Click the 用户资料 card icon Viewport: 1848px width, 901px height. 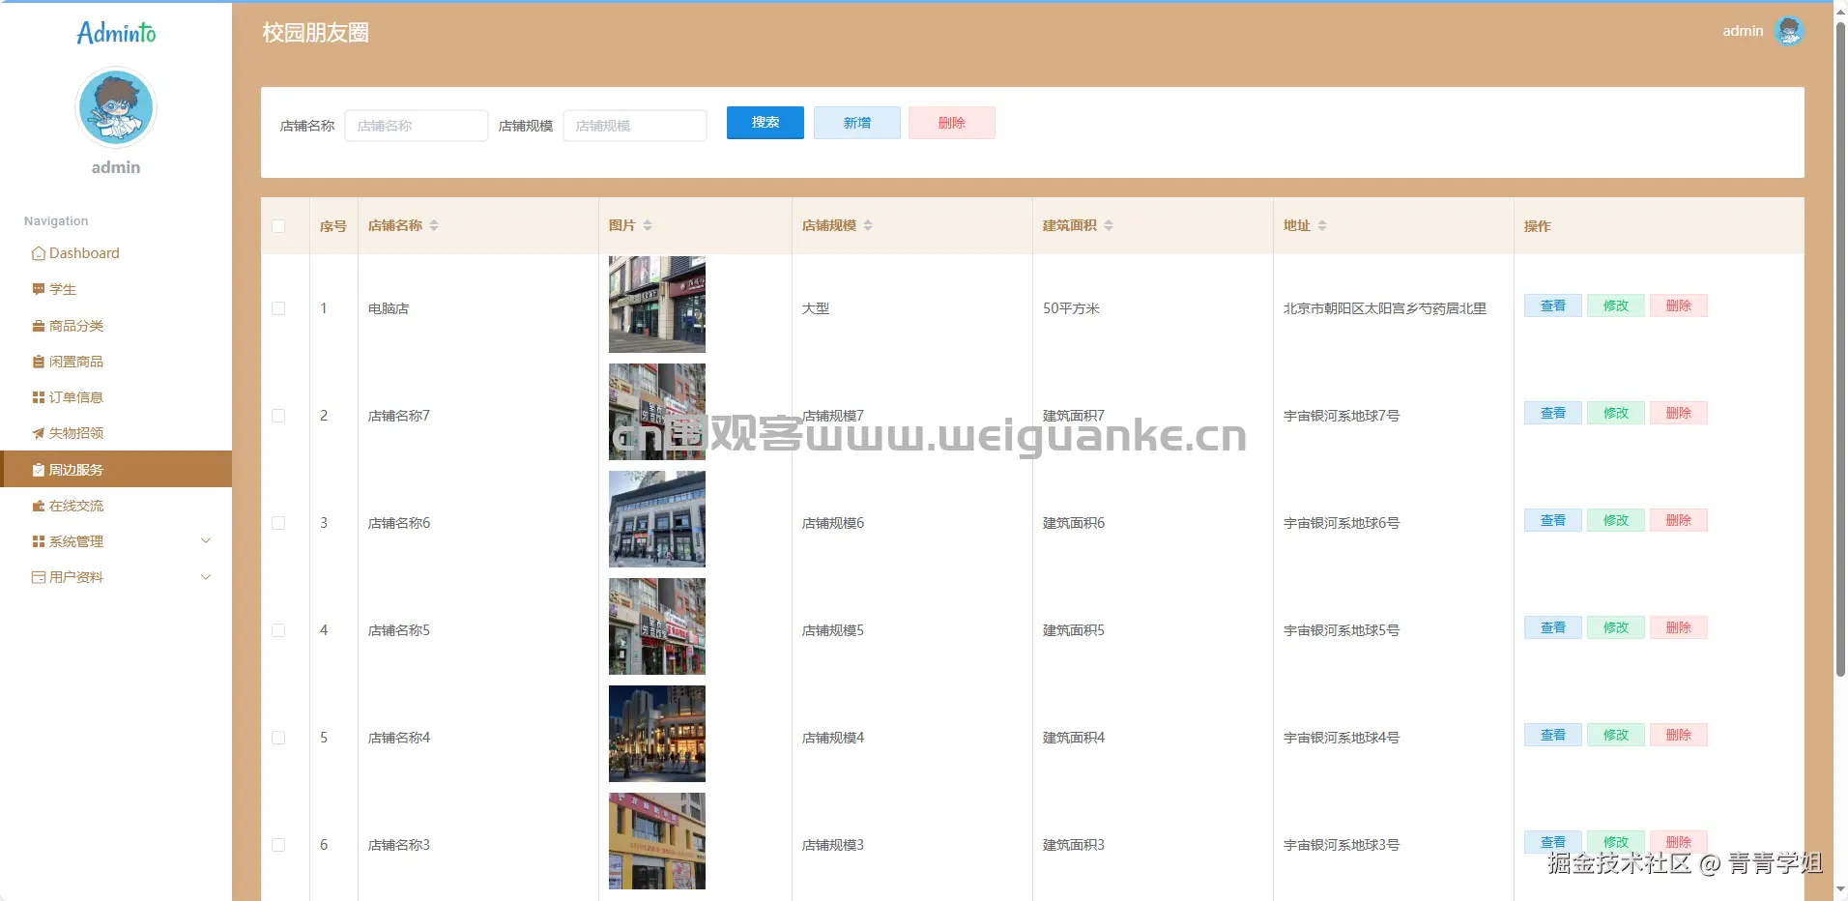[x=39, y=577]
